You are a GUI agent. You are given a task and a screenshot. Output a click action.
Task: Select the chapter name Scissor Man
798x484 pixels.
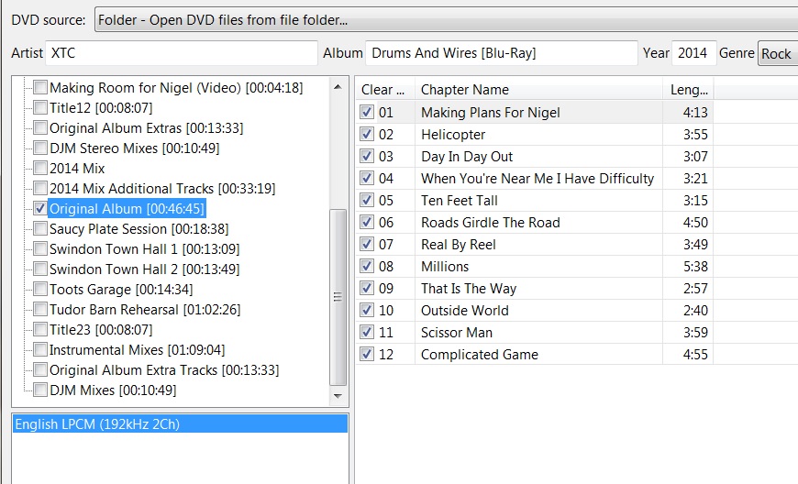(457, 333)
